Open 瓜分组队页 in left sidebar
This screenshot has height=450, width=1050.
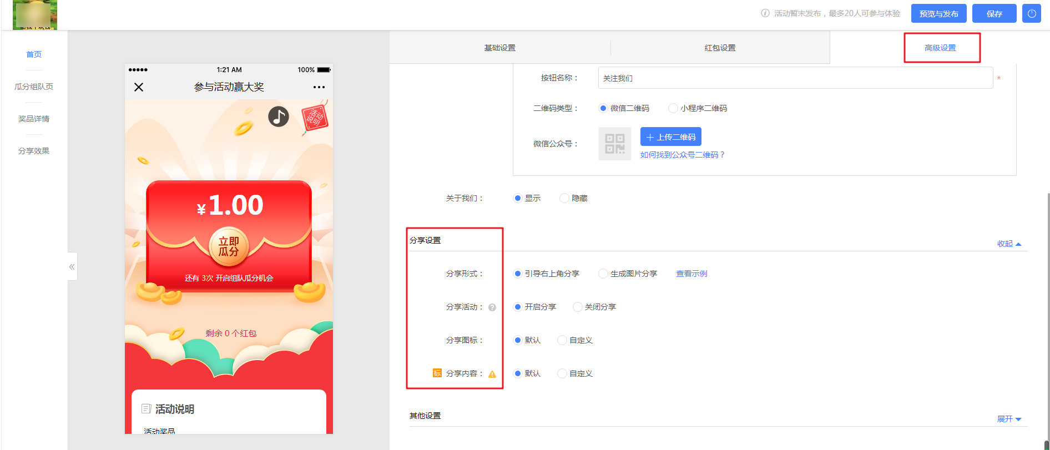tap(34, 87)
